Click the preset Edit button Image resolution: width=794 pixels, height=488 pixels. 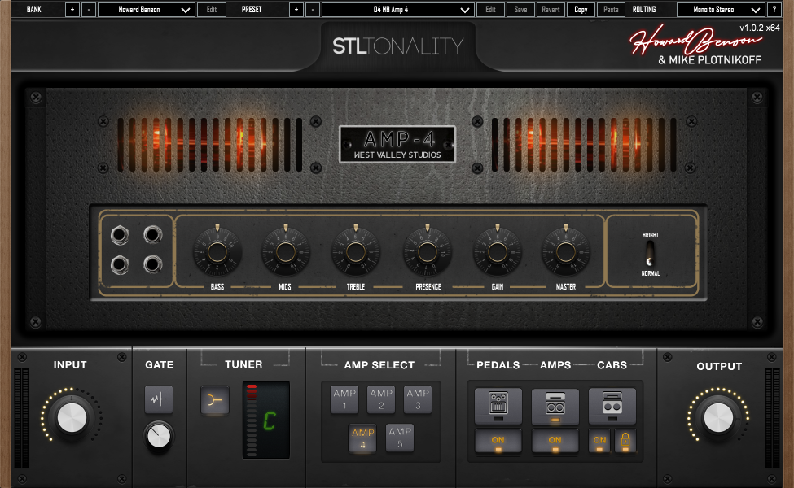491,10
